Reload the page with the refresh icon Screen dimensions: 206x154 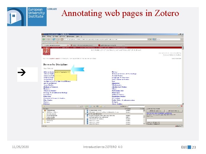pyautogui.click(x=54, y=39)
